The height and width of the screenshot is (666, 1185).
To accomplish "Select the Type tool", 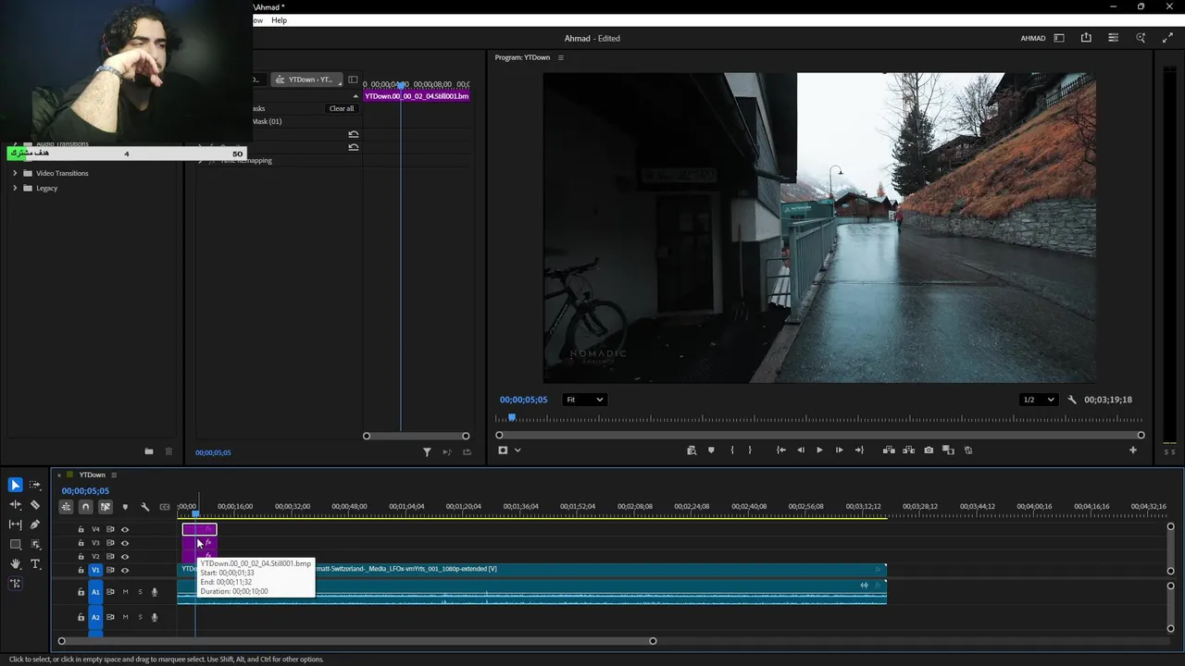I will [x=35, y=564].
